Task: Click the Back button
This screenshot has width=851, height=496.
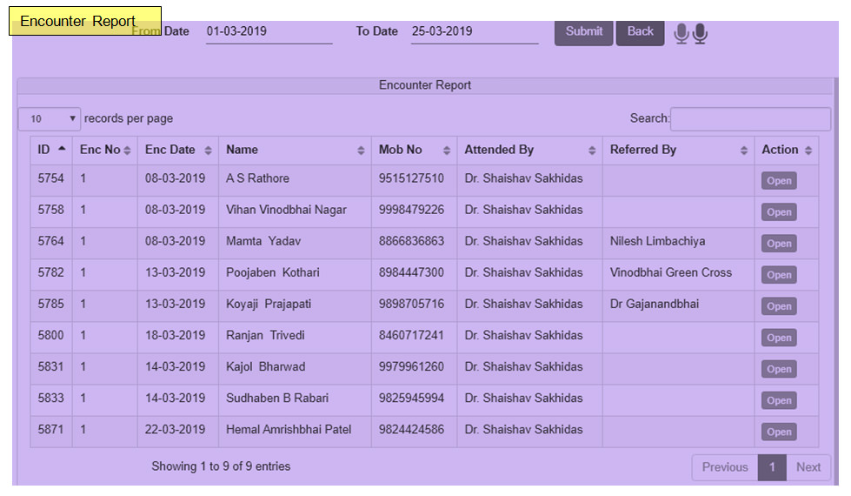Action: pos(641,31)
